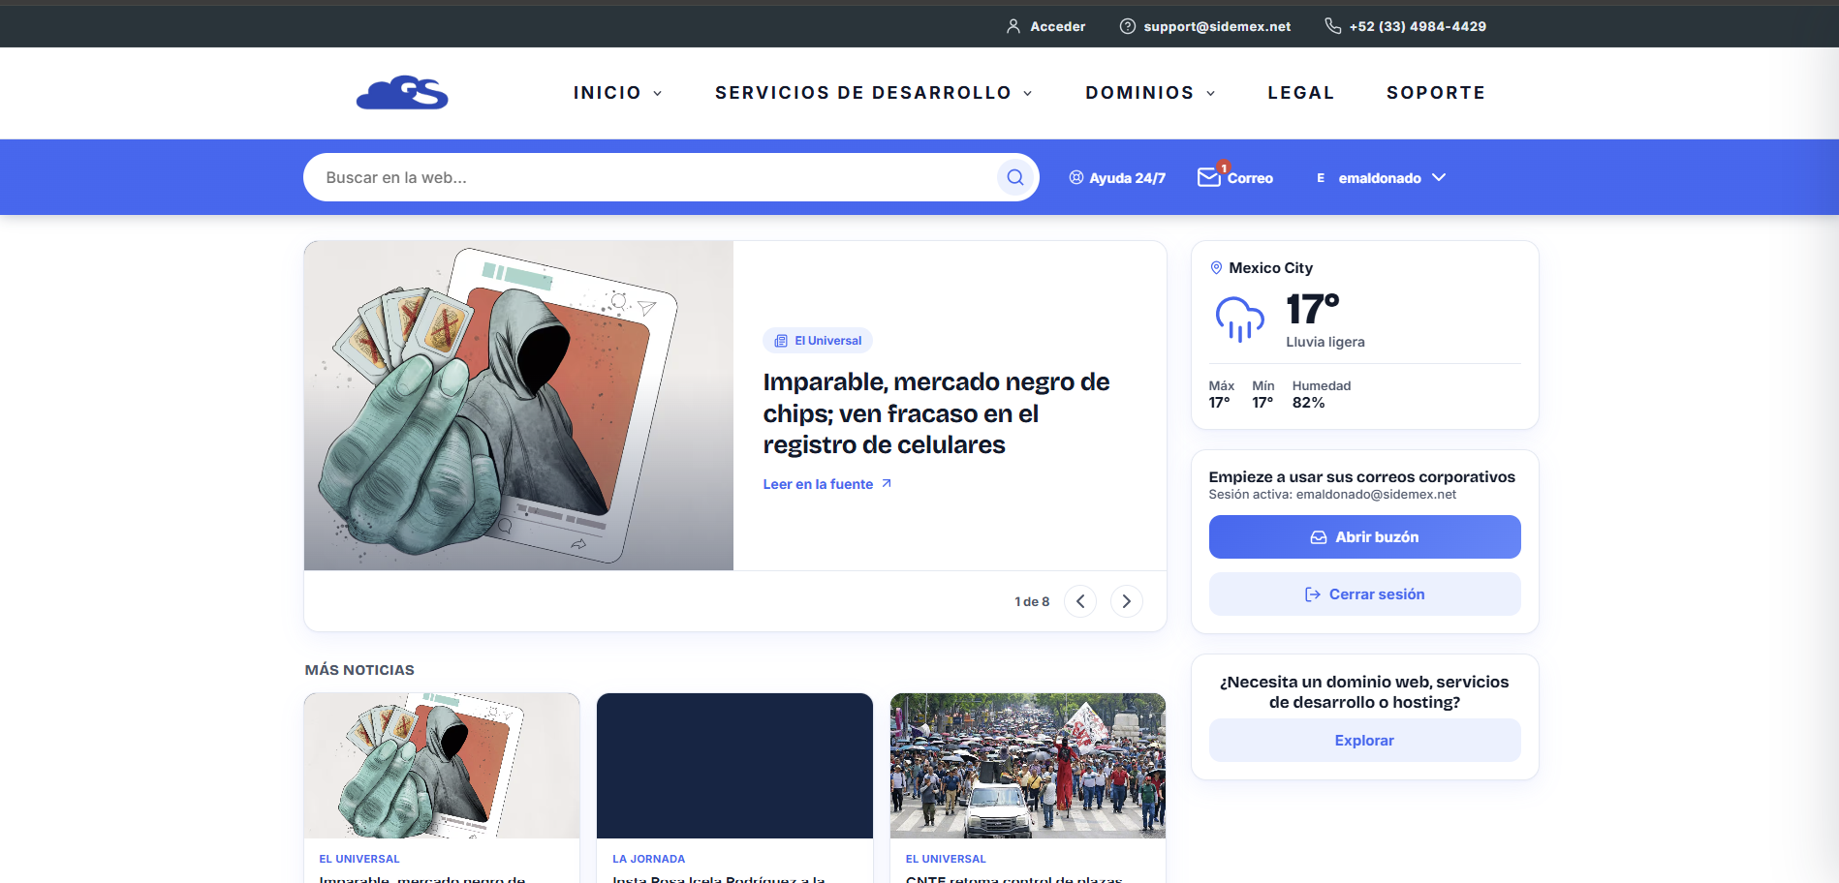Click the Ayuda 24/7 lifebuoy icon
This screenshot has height=883, width=1839.
click(x=1076, y=177)
